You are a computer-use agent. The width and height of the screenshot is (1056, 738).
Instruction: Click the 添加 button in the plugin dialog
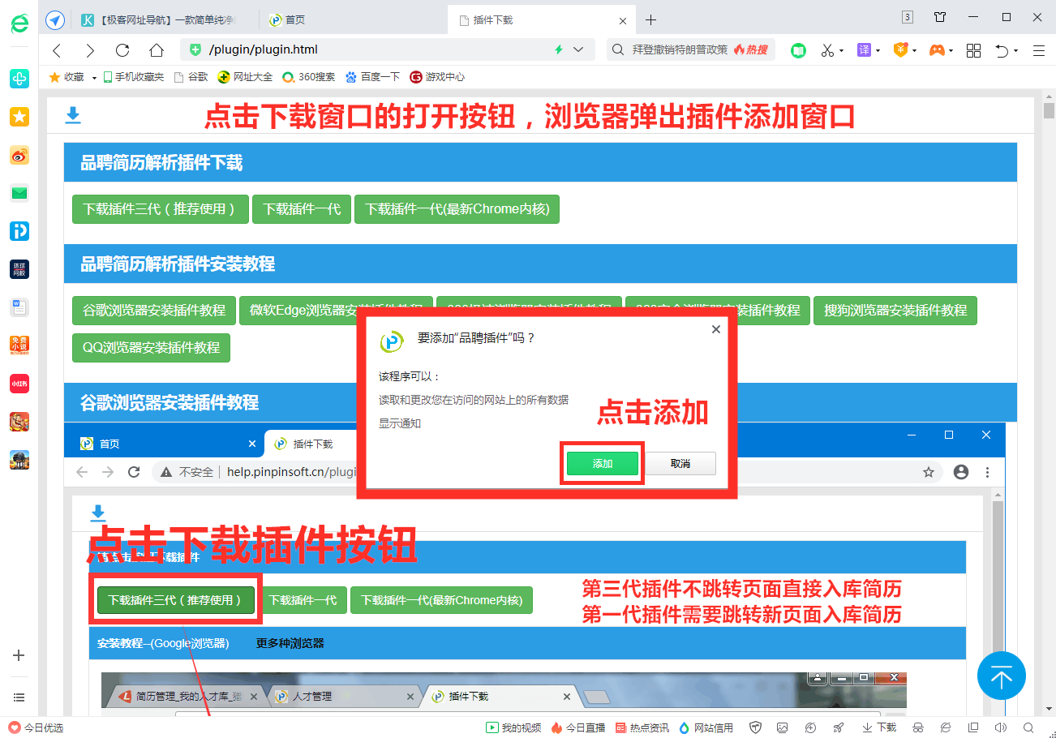coord(602,462)
